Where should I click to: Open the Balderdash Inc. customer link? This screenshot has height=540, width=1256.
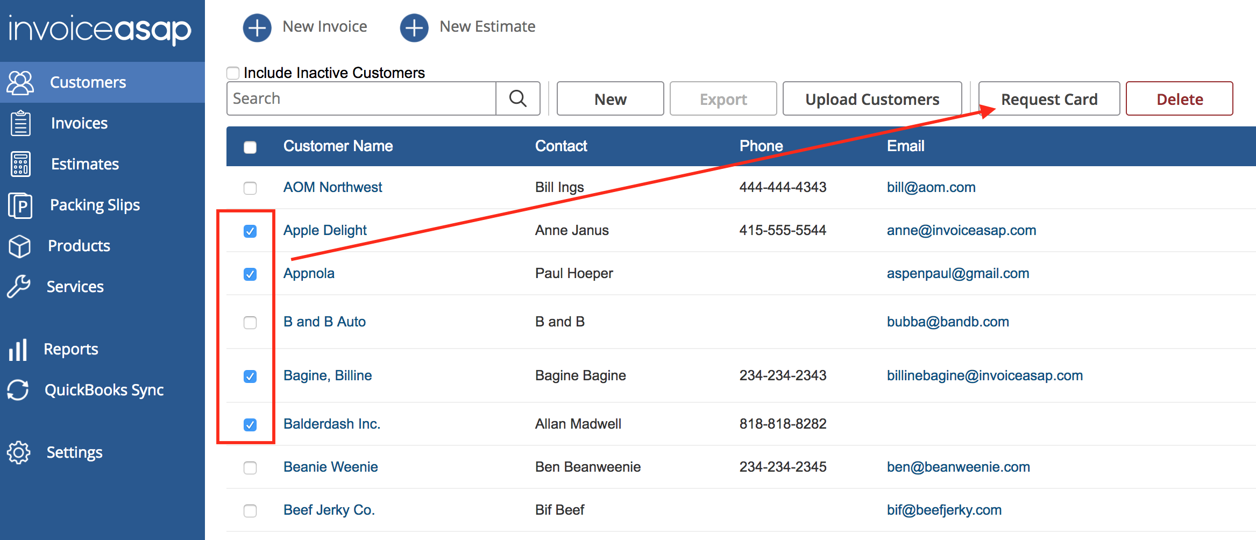(331, 424)
